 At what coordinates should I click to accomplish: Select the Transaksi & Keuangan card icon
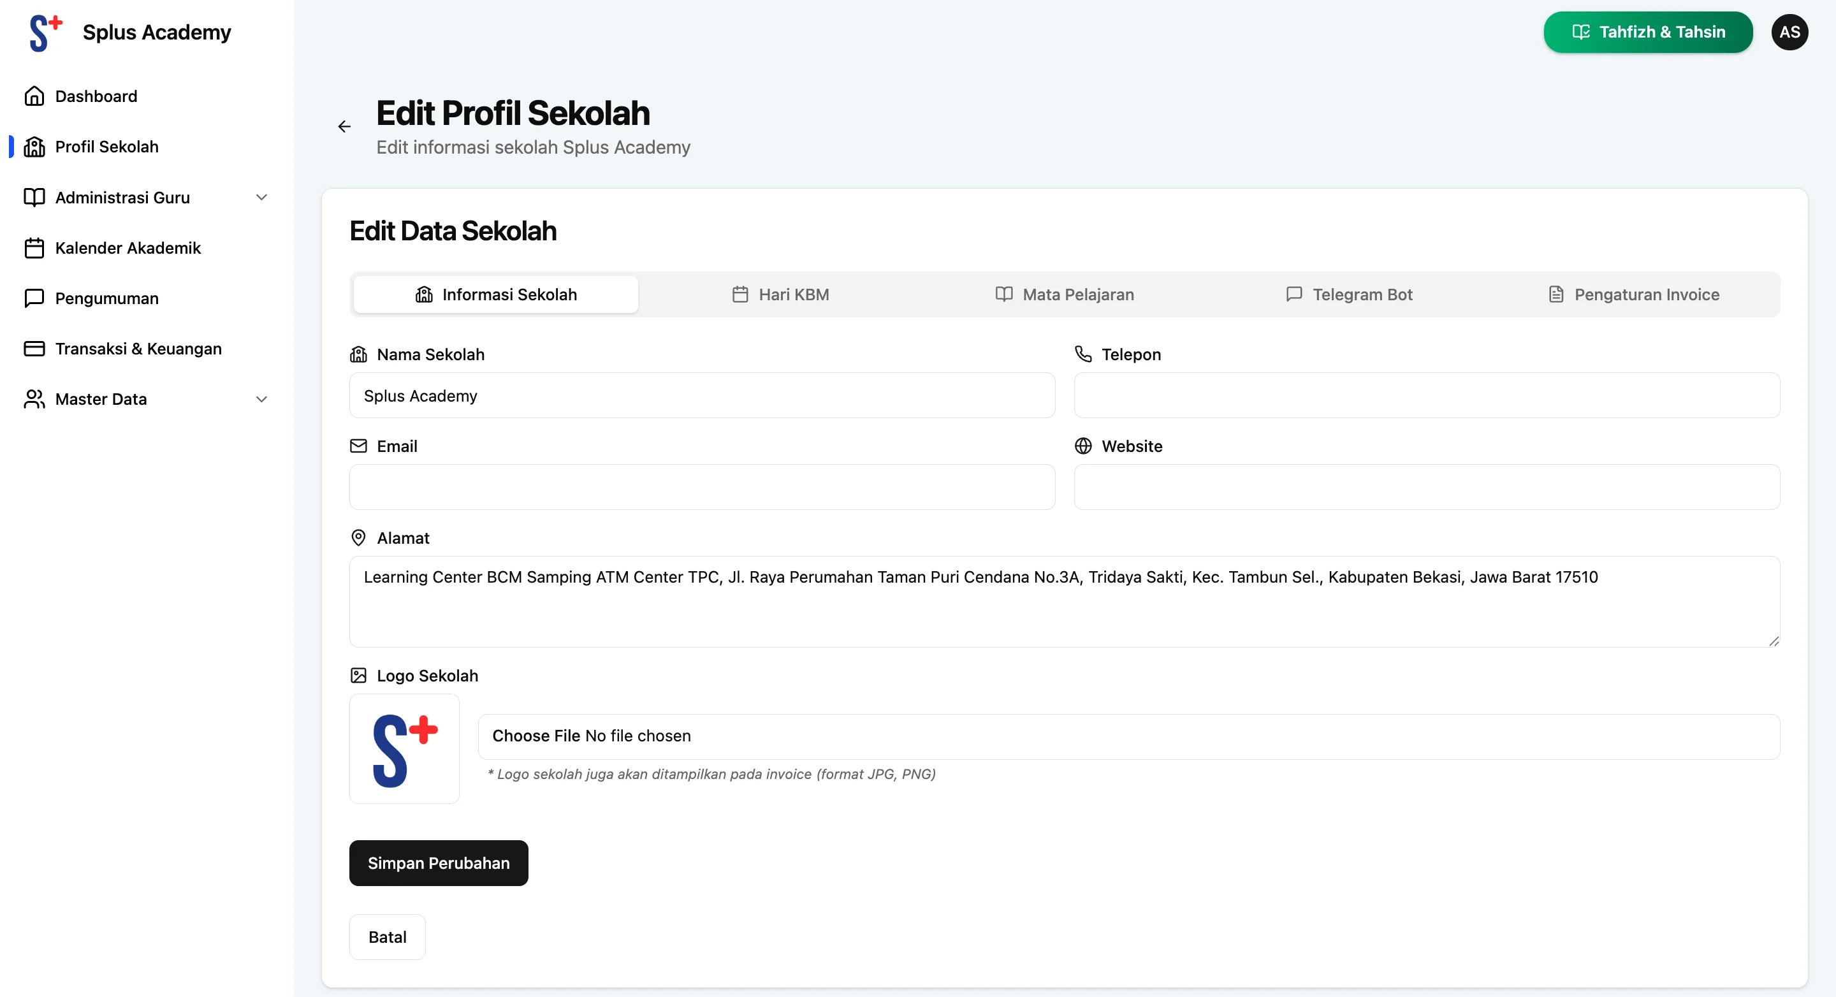pos(34,349)
